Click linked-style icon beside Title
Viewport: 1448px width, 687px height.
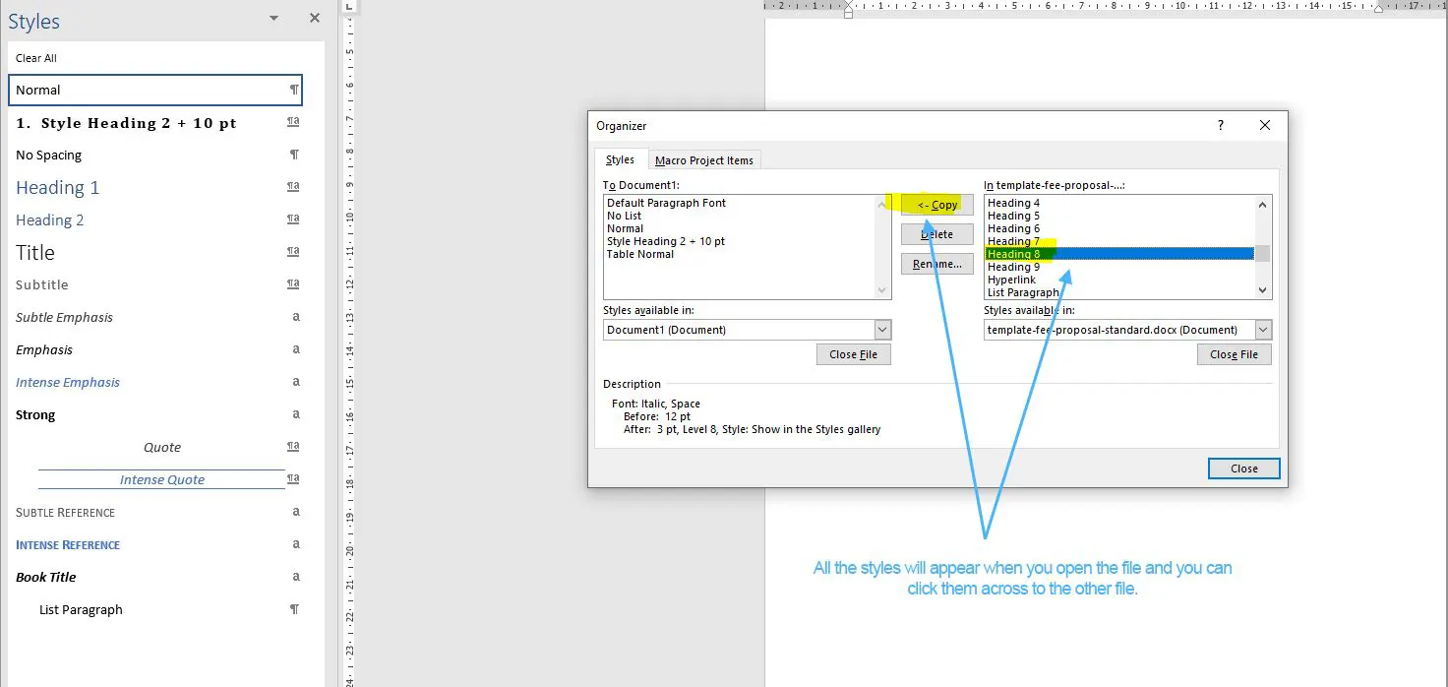(x=293, y=252)
